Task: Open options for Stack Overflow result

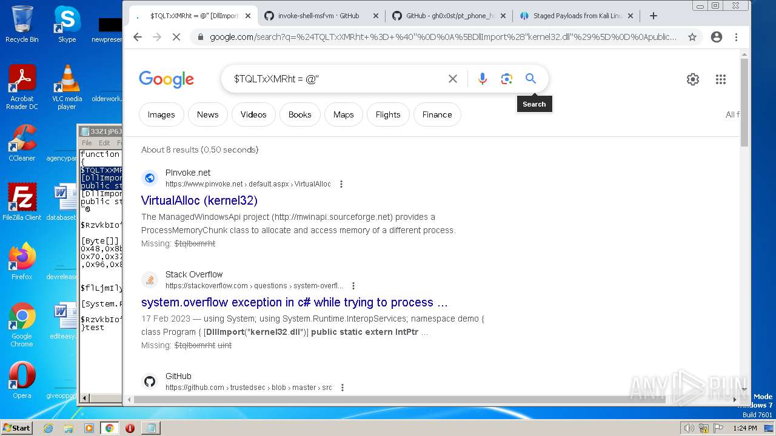Action: click(x=353, y=286)
